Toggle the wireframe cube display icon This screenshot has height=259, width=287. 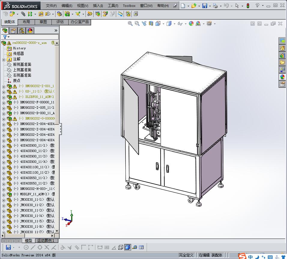click(121, 247)
